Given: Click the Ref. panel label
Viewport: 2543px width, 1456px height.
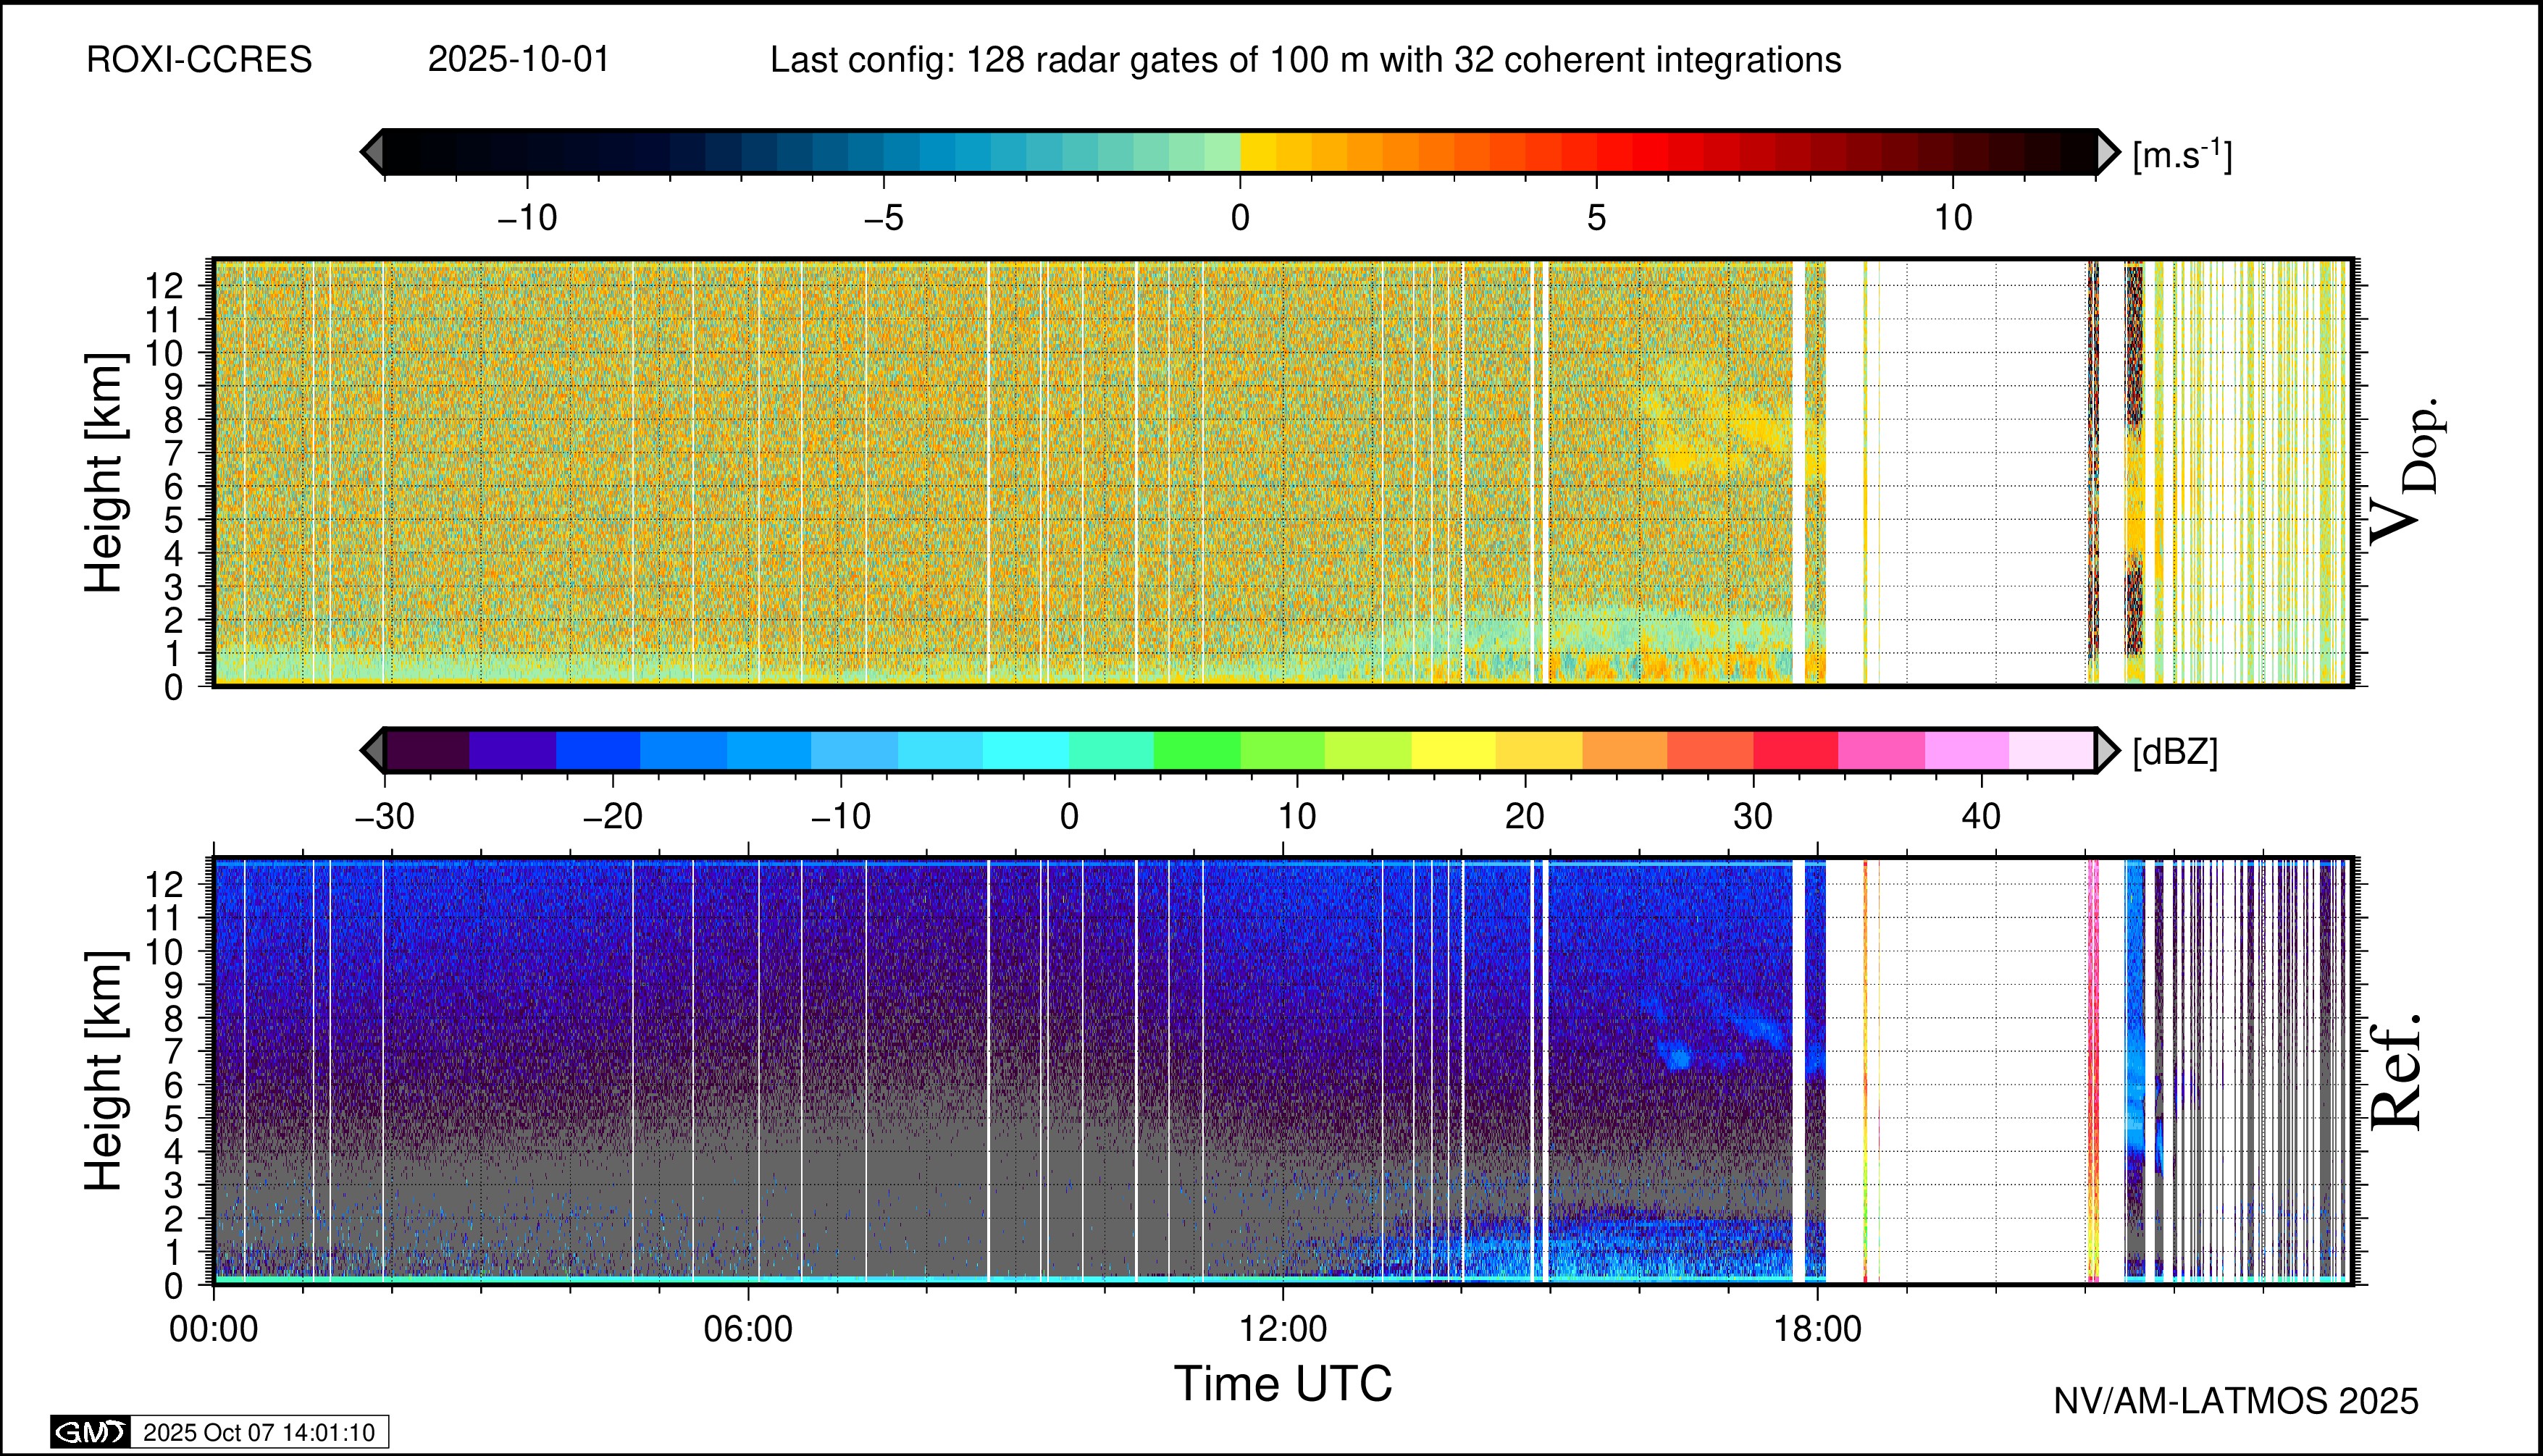Looking at the screenshot, I should (2397, 1072).
